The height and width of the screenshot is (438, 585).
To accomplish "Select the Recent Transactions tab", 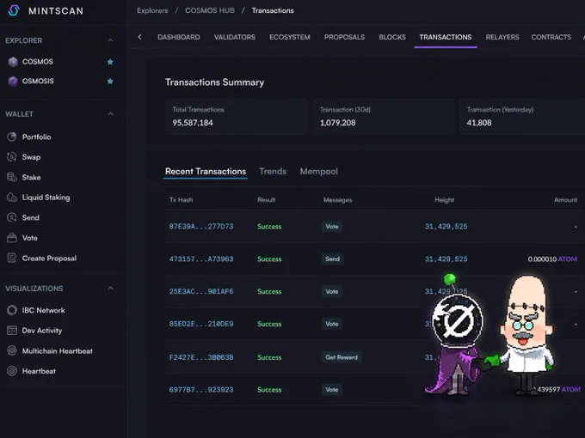I will [x=206, y=171].
